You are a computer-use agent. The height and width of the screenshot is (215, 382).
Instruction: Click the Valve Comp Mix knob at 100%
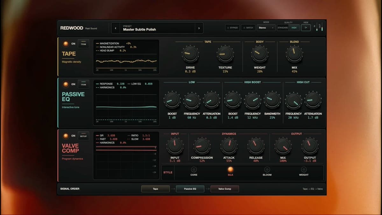tap(283, 146)
